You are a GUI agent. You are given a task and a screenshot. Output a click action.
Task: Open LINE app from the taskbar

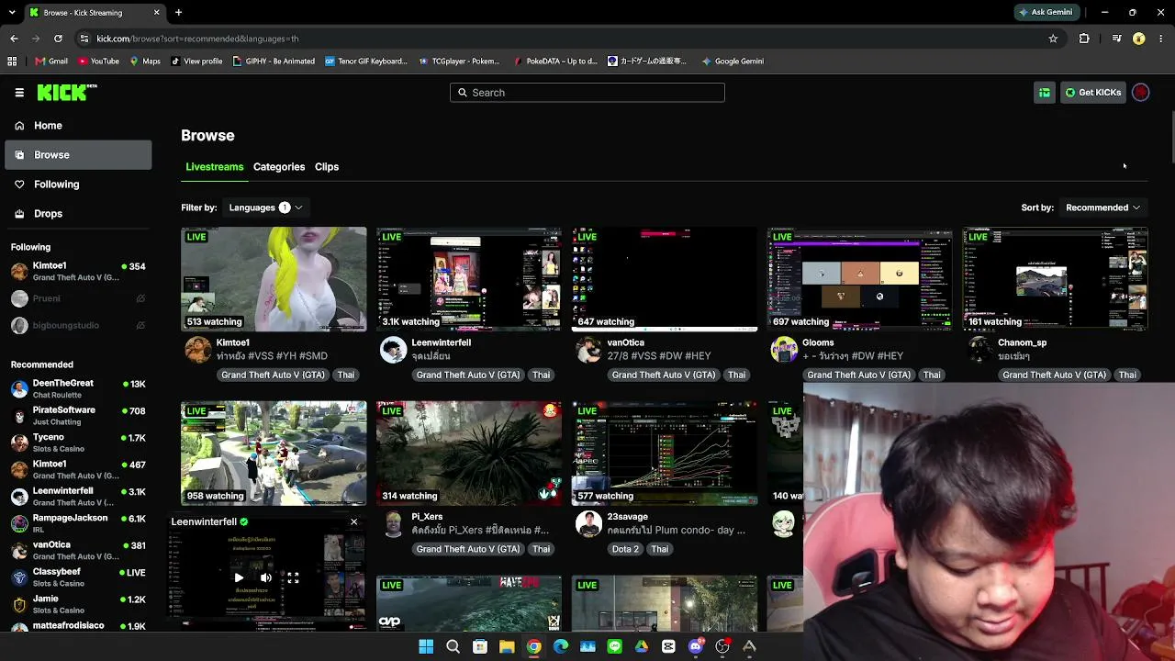(615, 646)
